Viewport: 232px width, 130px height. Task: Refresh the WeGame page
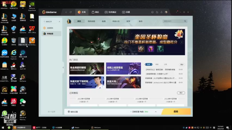tap(71, 12)
